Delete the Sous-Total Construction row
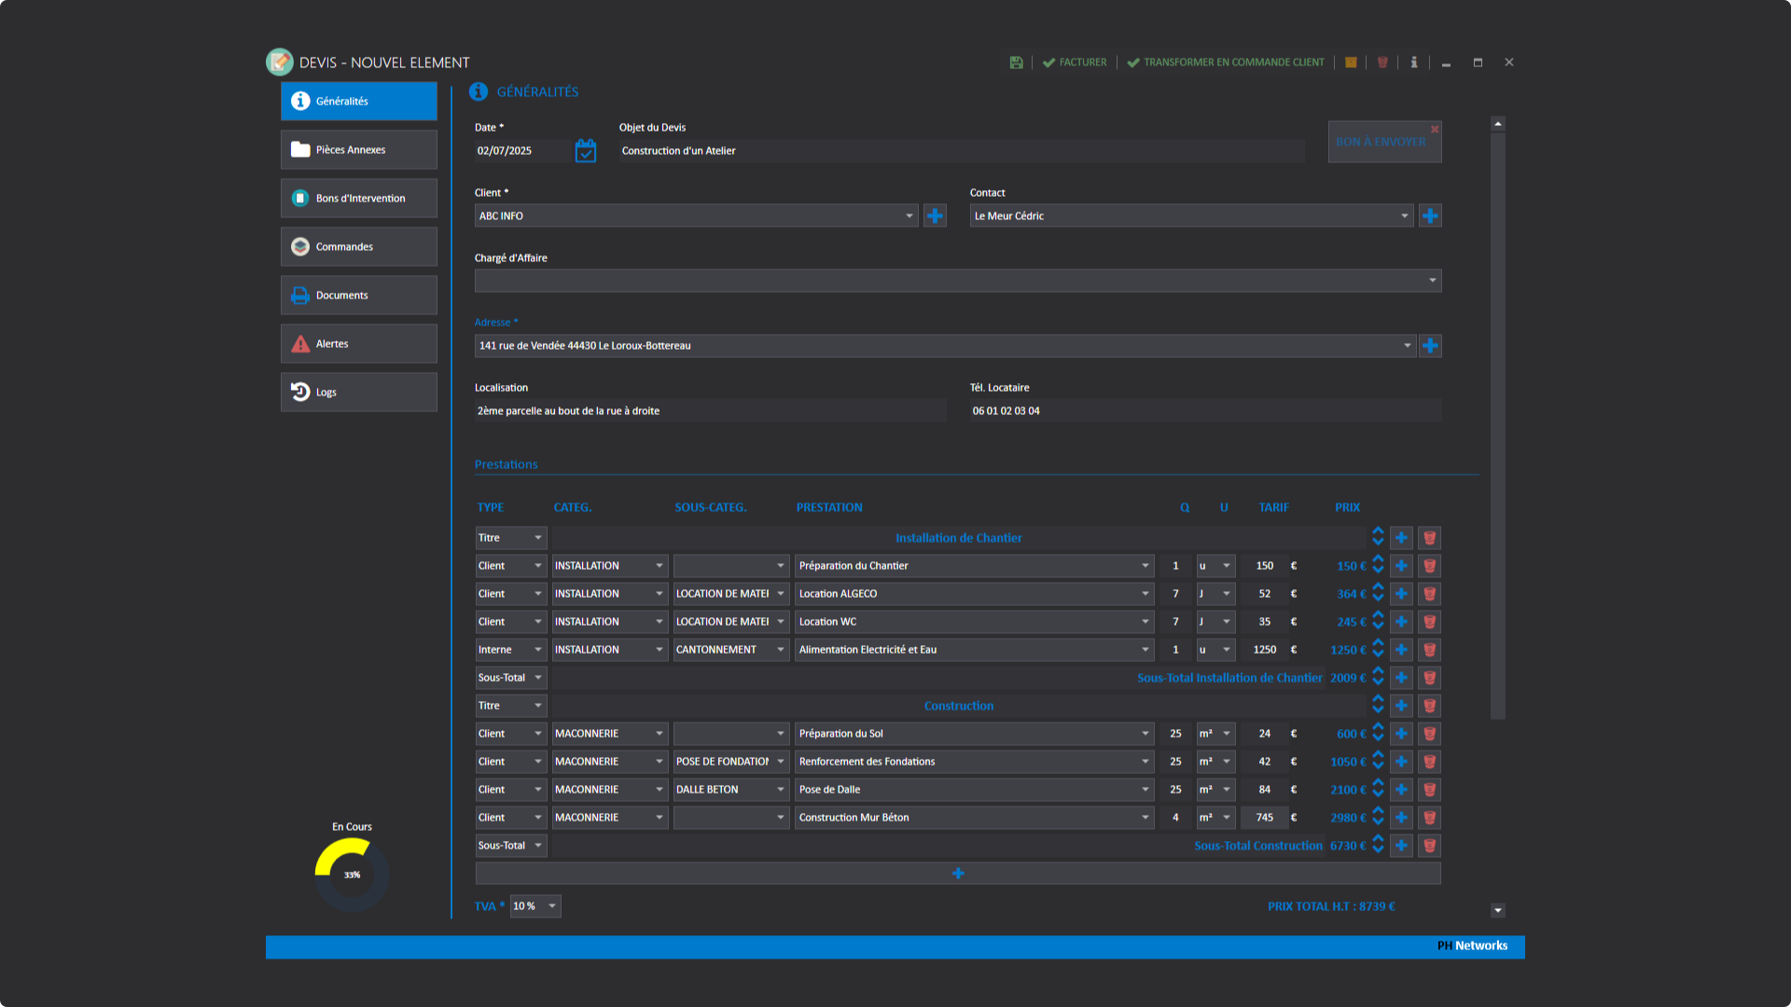This screenshot has width=1791, height=1007. pyautogui.click(x=1429, y=846)
